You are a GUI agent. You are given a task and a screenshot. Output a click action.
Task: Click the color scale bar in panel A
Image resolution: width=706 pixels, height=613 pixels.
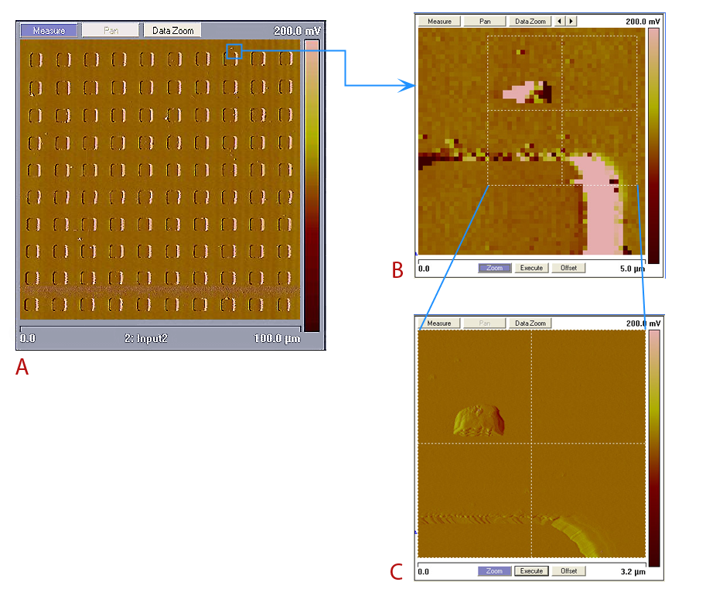coord(311,185)
